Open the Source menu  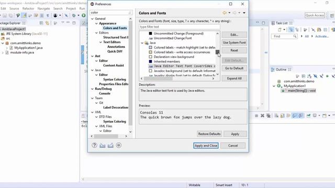(x=14, y=8)
